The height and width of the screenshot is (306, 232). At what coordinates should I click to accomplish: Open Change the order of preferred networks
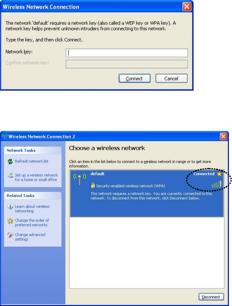[32, 223]
